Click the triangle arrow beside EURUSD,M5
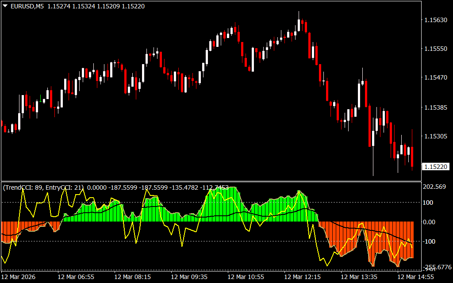The width and height of the screenshot is (453, 283). (5, 6)
